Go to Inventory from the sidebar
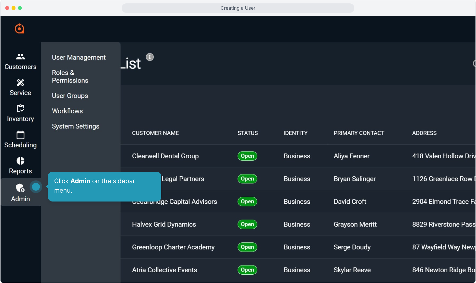The image size is (476, 283). pos(20,113)
